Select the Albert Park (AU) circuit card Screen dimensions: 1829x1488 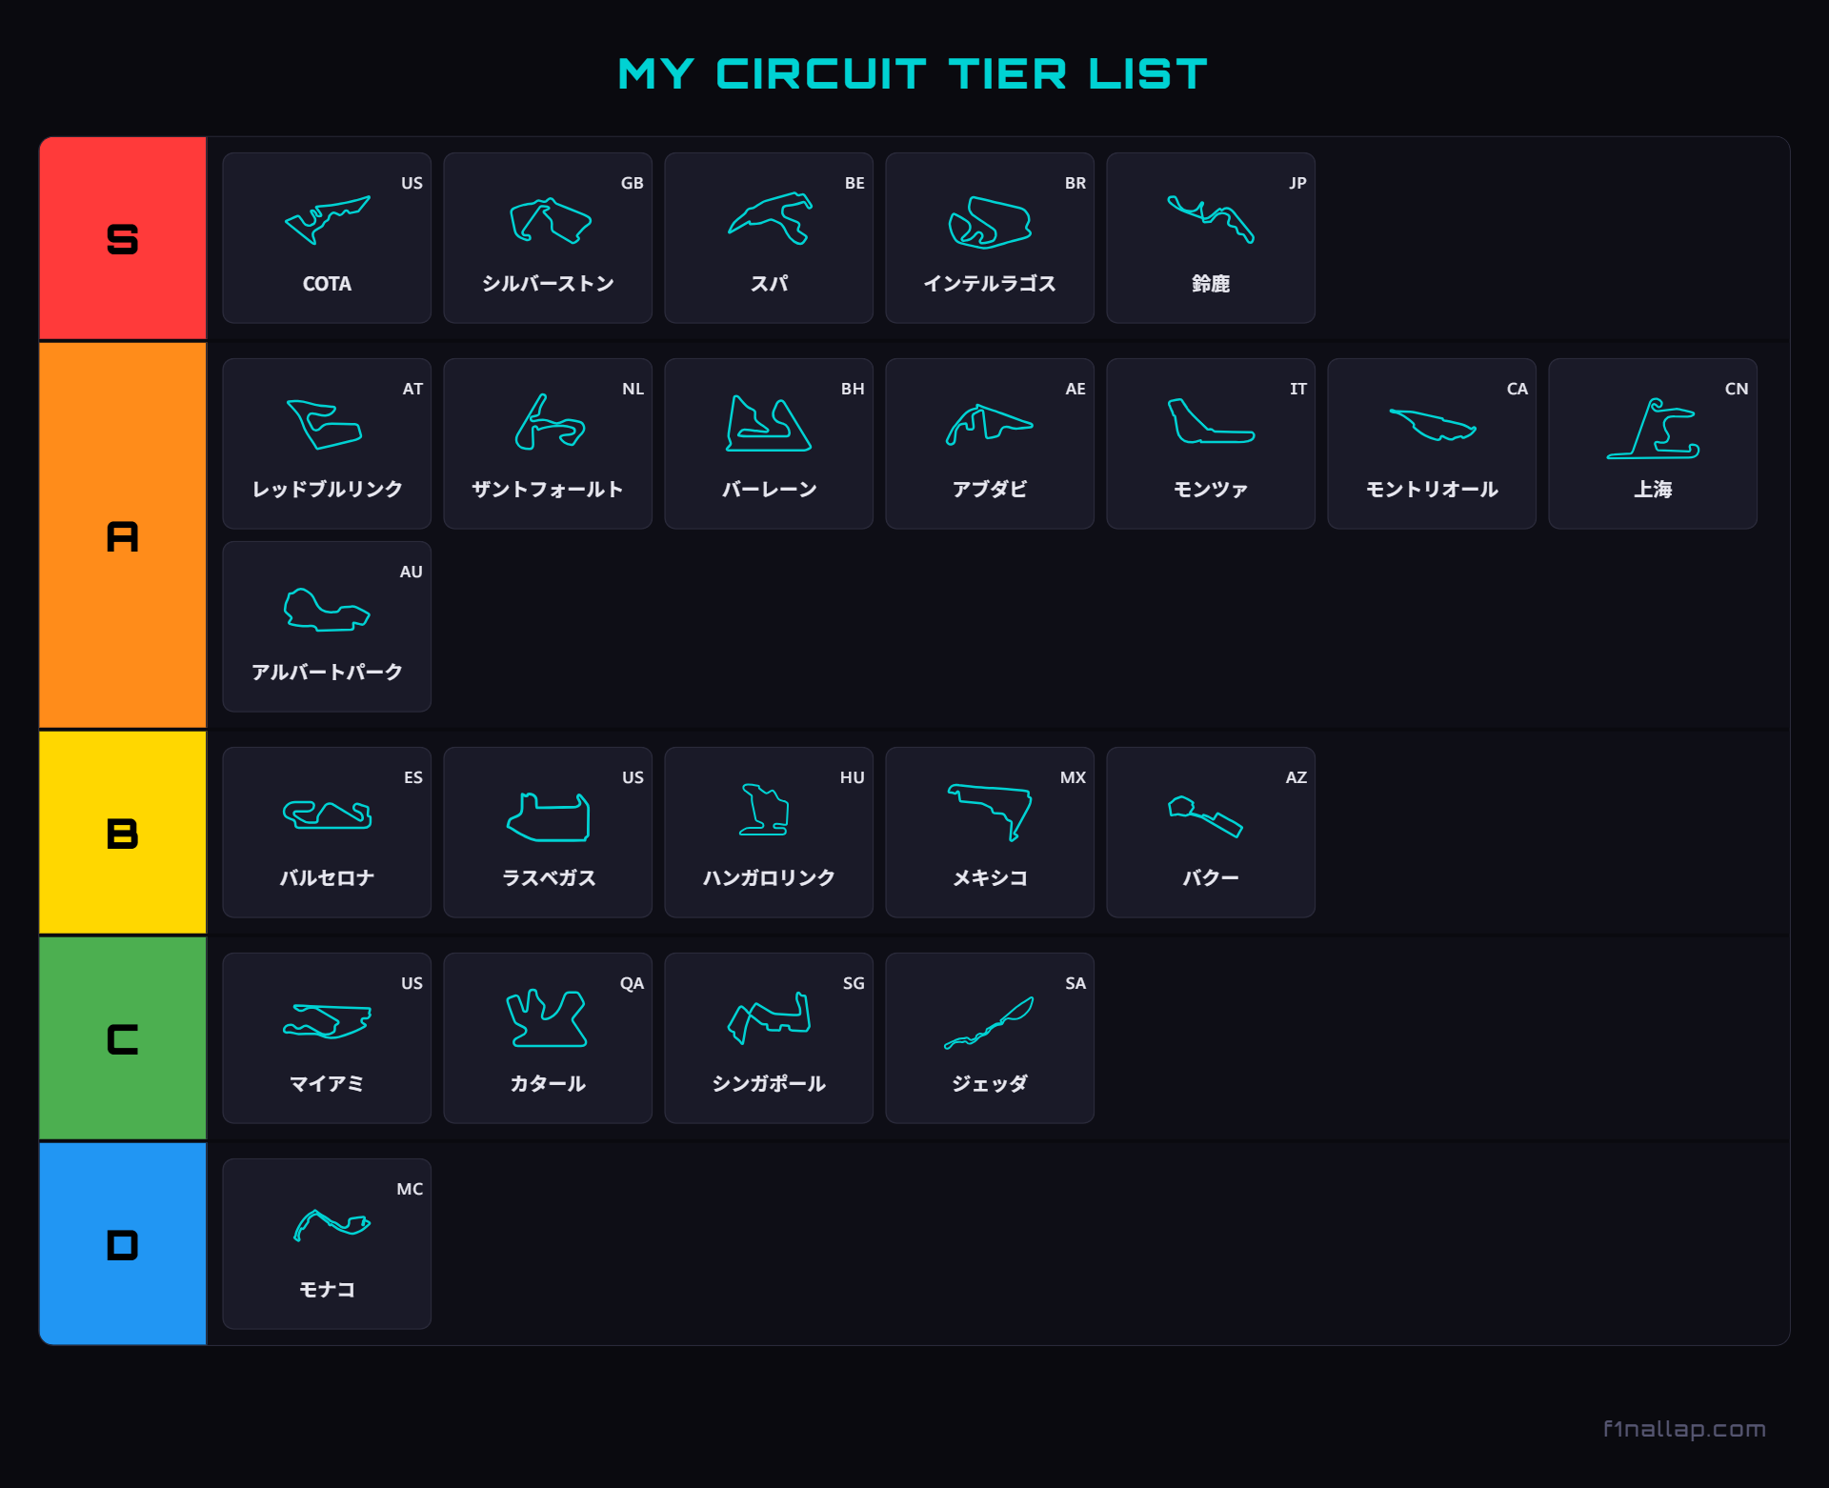[x=327, y=627]
